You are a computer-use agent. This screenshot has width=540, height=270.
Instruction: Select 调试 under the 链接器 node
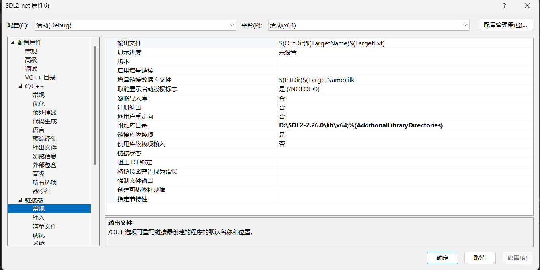click(39, 235)
